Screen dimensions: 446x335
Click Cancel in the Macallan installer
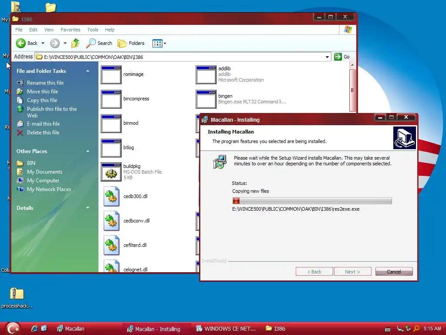coord(394,271)
